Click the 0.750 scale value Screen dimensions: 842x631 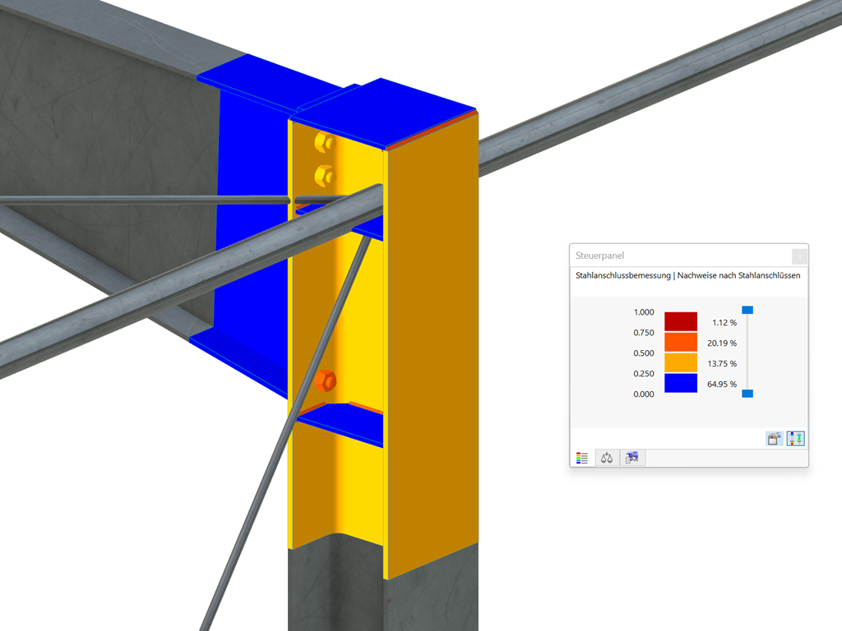tap(644, 333)
